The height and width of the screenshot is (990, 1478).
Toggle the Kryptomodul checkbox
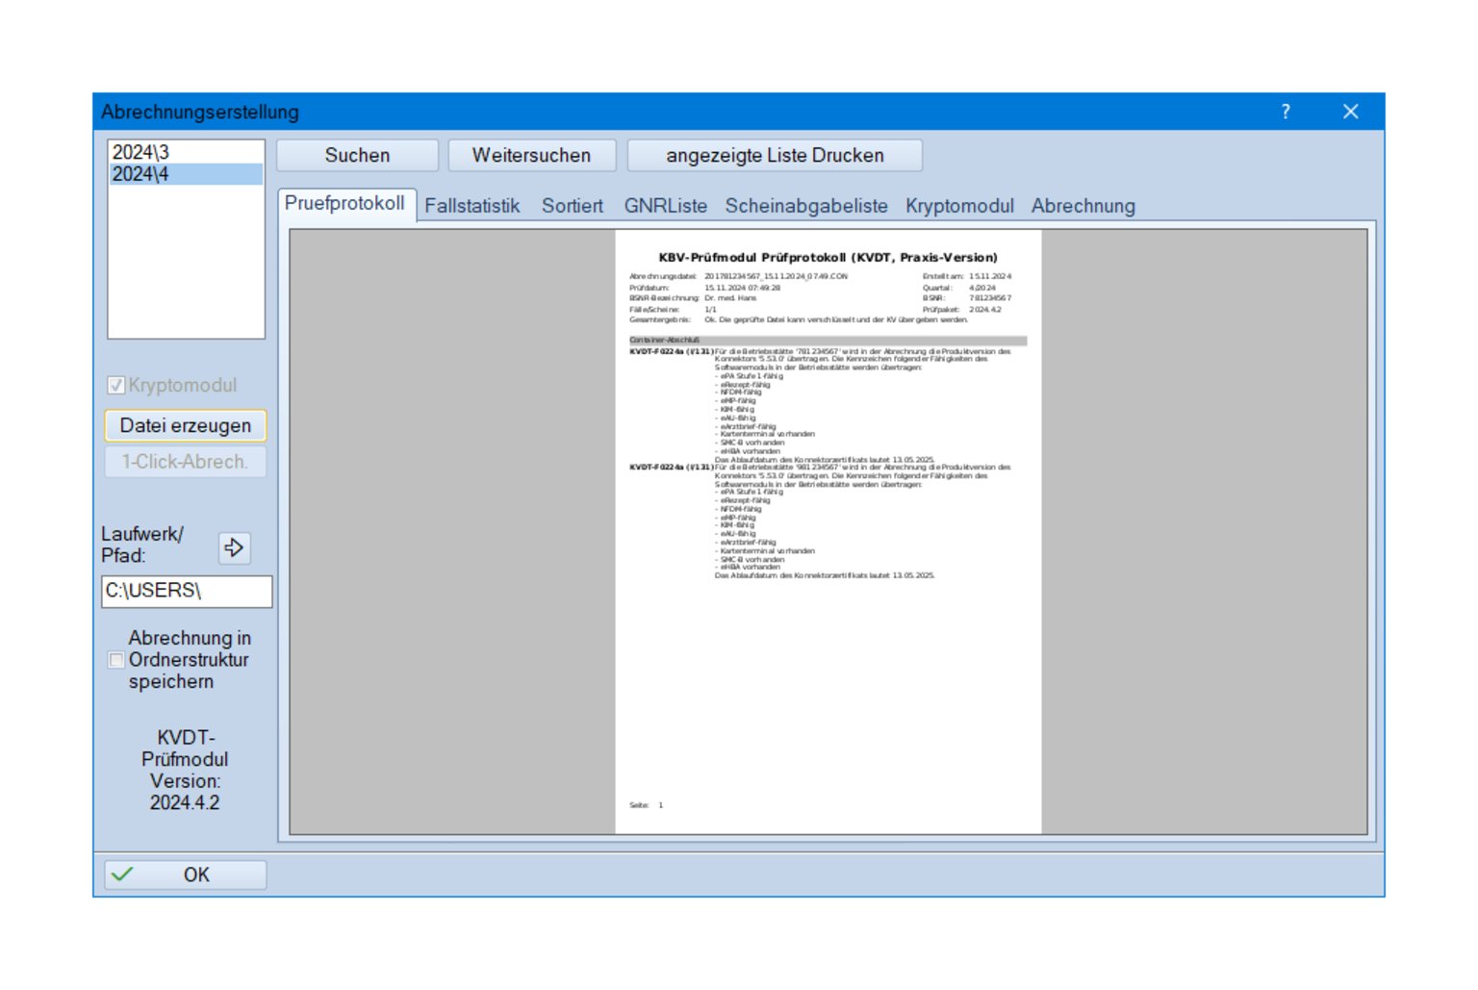click(x=116, y=386)
